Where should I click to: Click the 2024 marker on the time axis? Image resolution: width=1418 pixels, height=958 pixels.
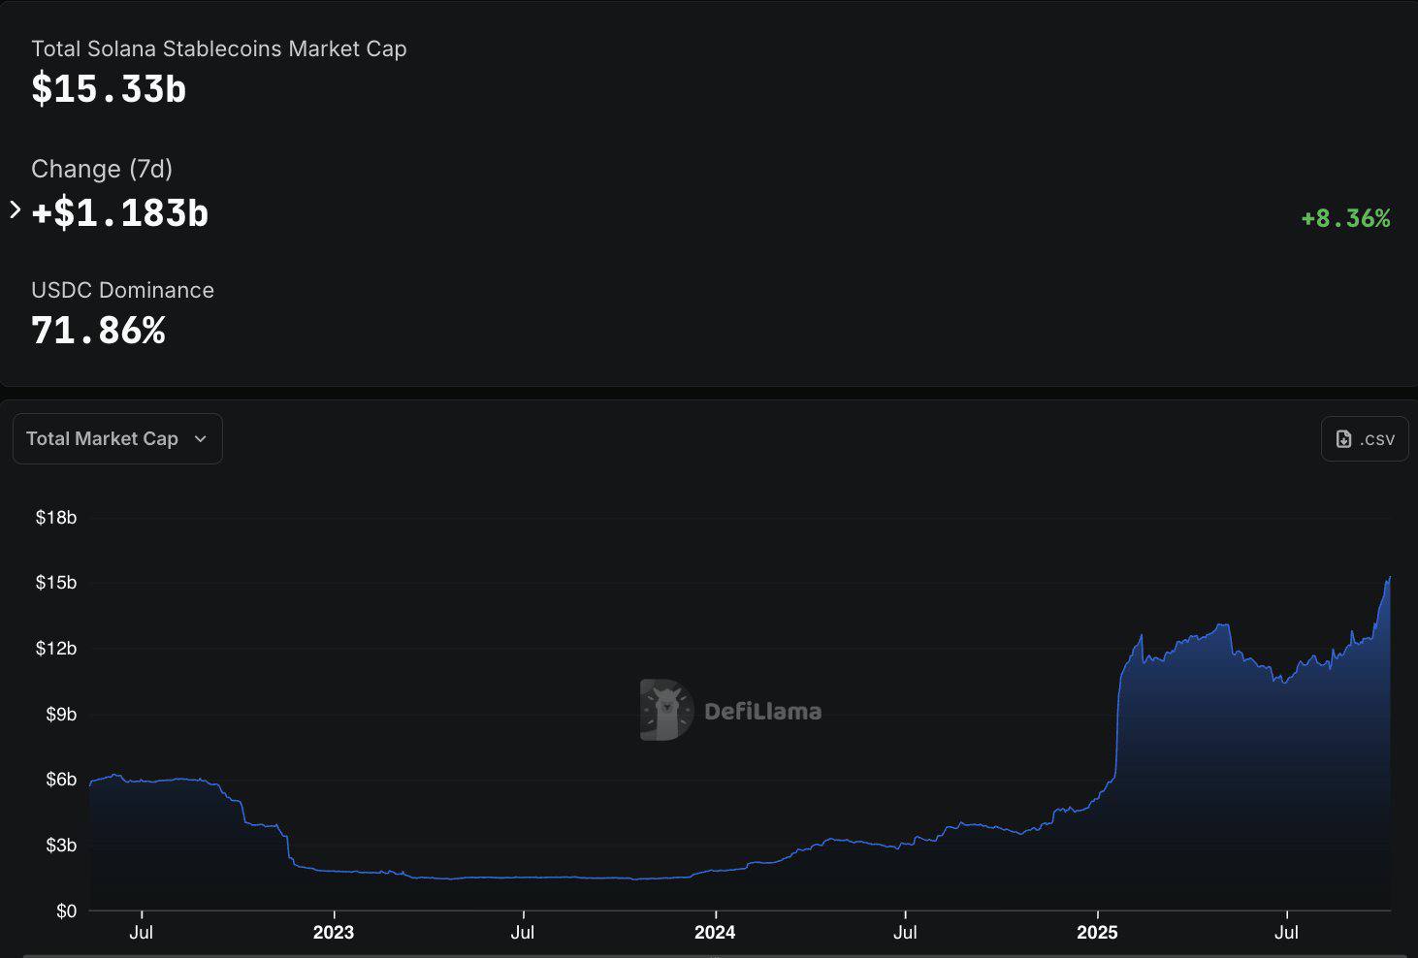pos(715,932)
